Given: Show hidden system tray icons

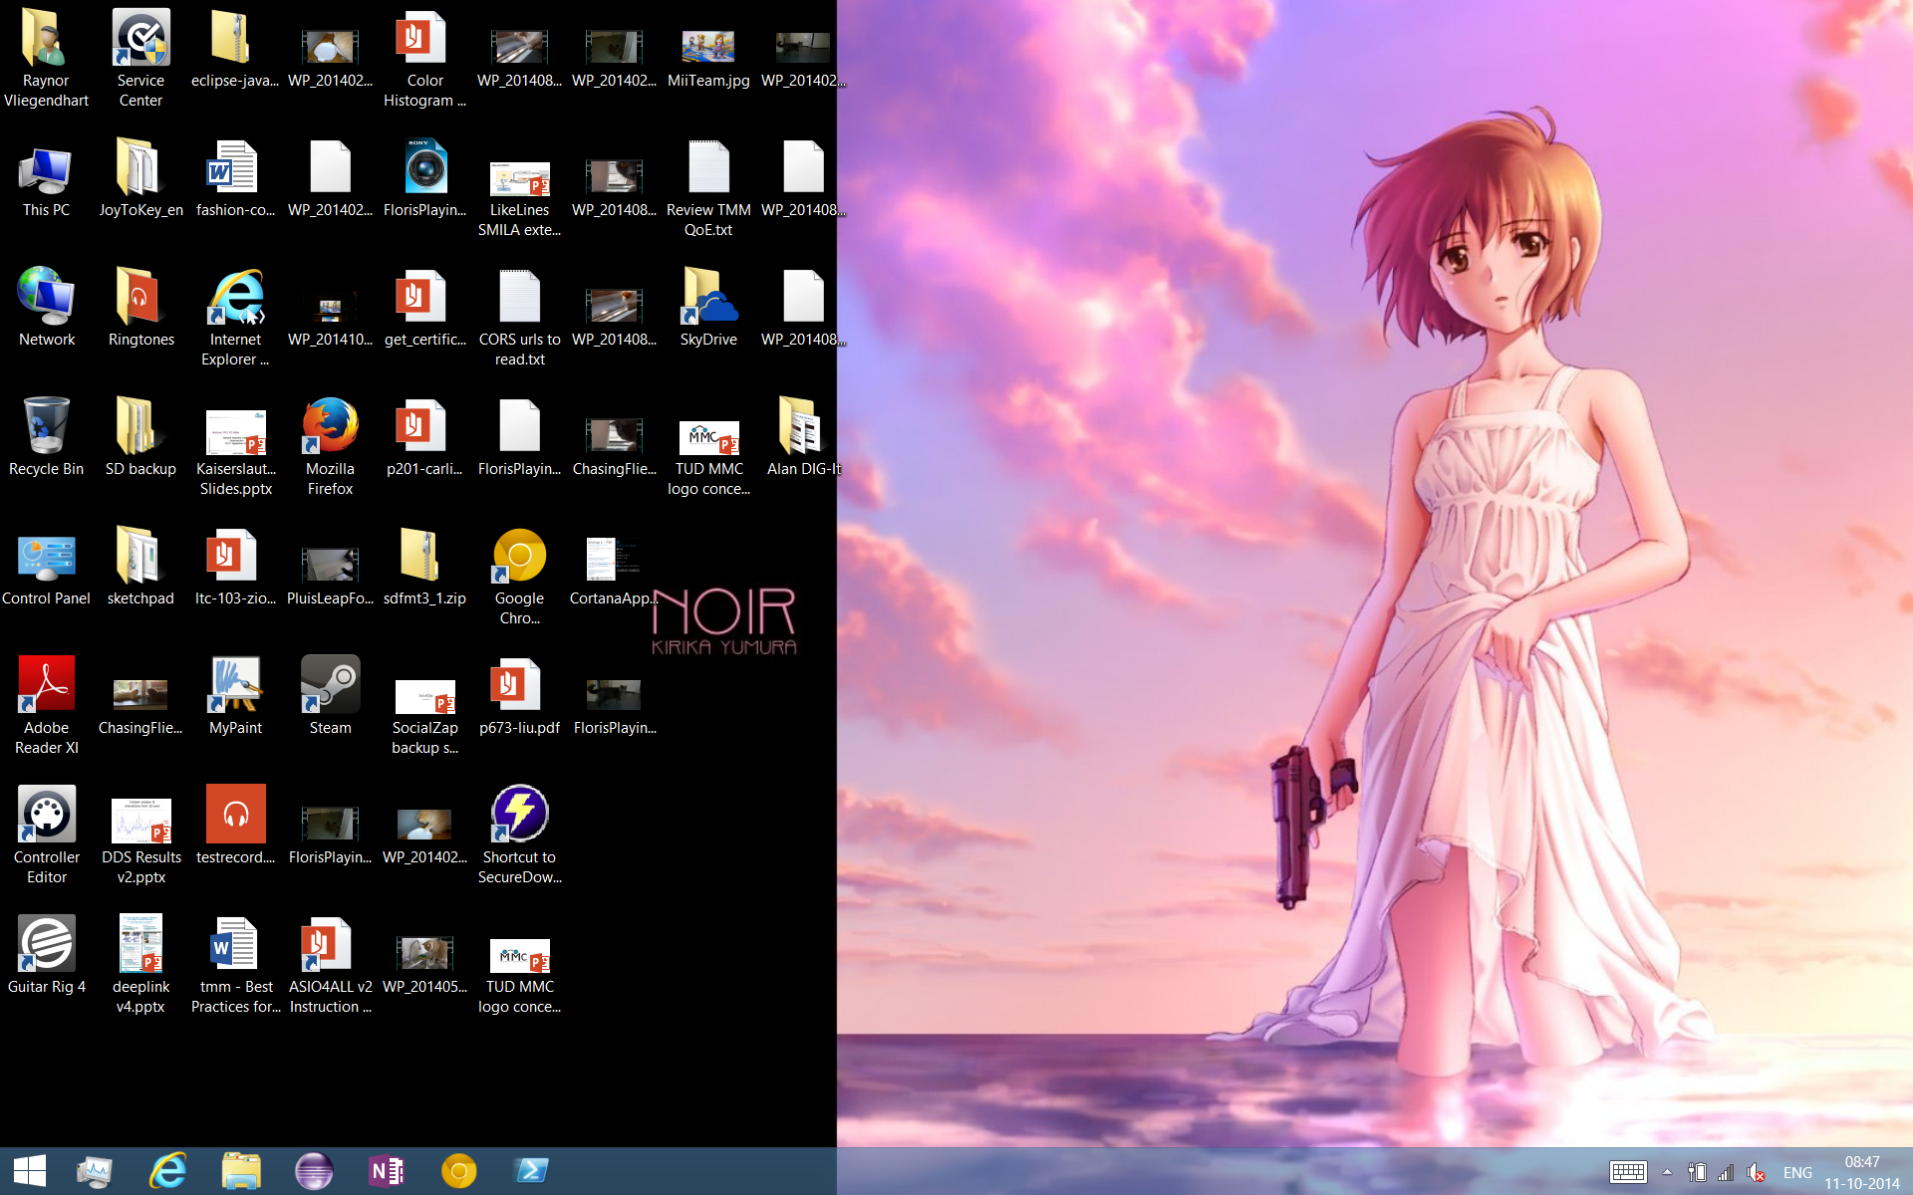Looking at the screenshot, I should coord(1667,1172).
